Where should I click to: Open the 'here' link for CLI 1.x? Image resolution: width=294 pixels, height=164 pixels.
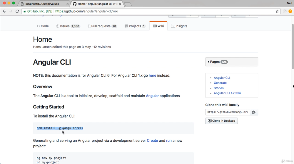pos(152,75)
